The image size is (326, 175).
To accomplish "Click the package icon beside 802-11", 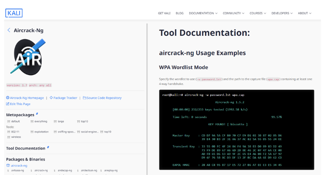I will 9,131.
